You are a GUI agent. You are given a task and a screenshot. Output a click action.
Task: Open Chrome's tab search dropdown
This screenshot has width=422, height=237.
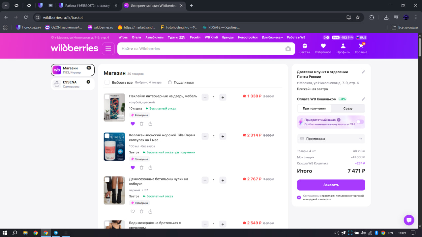point(6,5)
